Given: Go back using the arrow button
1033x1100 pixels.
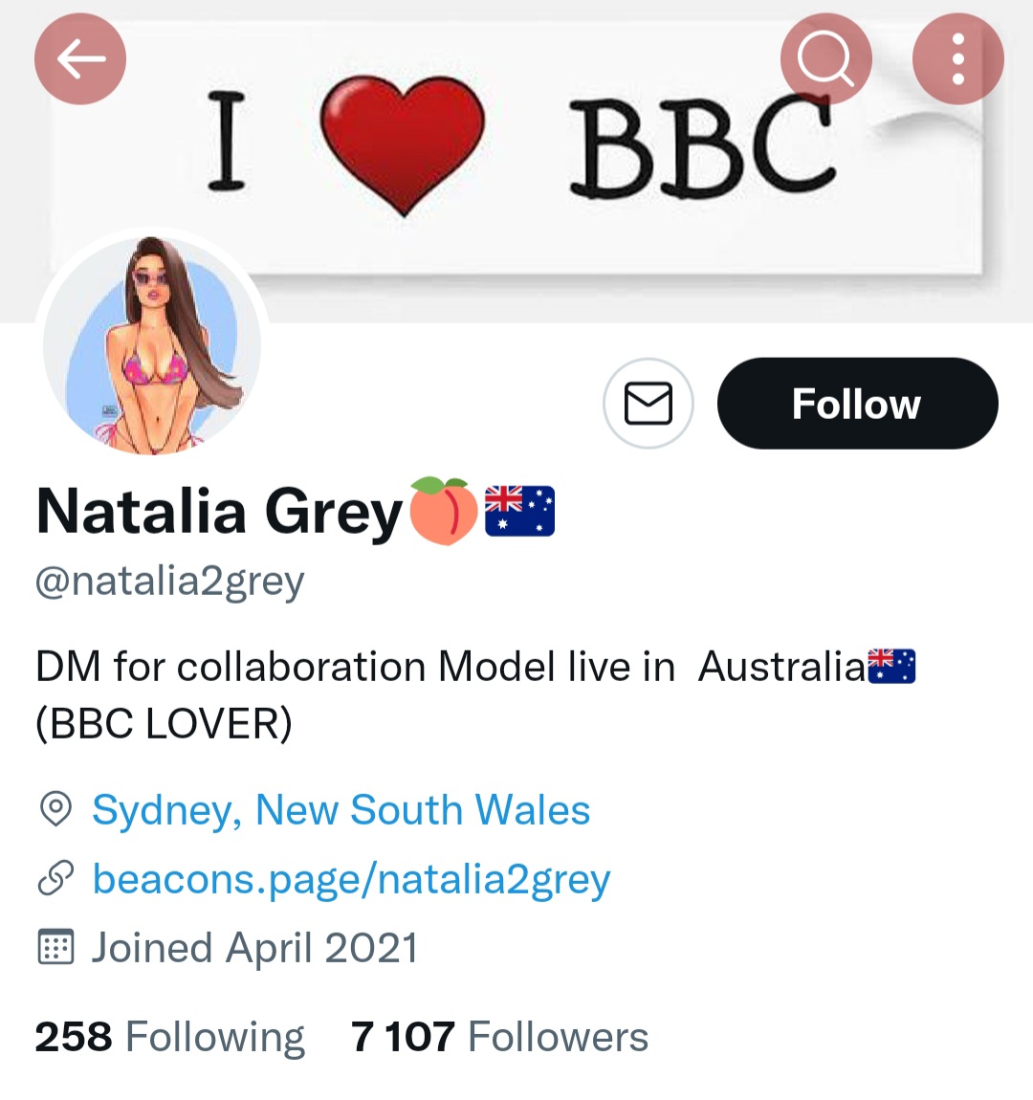Looking at the screenshot, I should pyautogui.click(x=80, y=59).
